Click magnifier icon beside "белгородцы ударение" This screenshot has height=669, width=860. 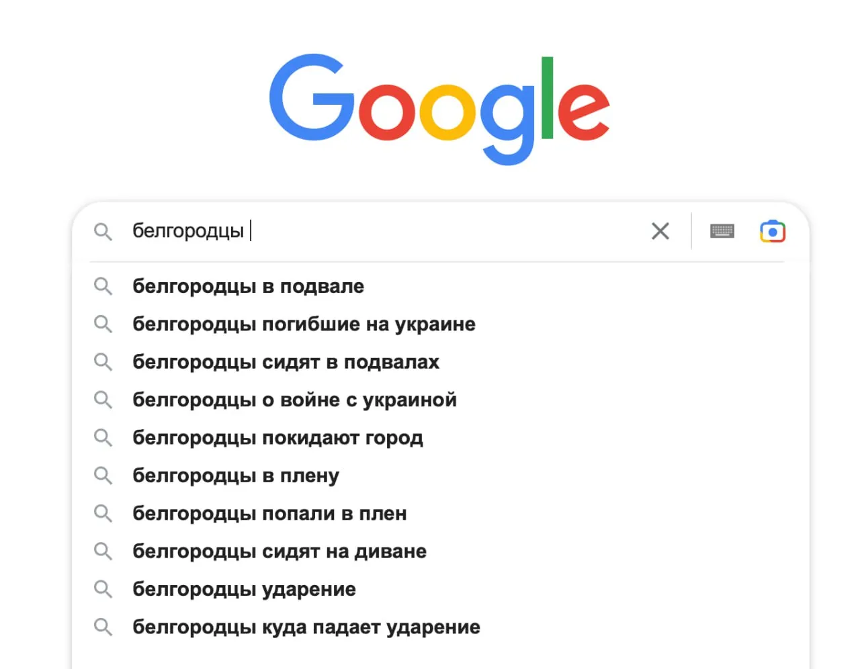(103, 589)
